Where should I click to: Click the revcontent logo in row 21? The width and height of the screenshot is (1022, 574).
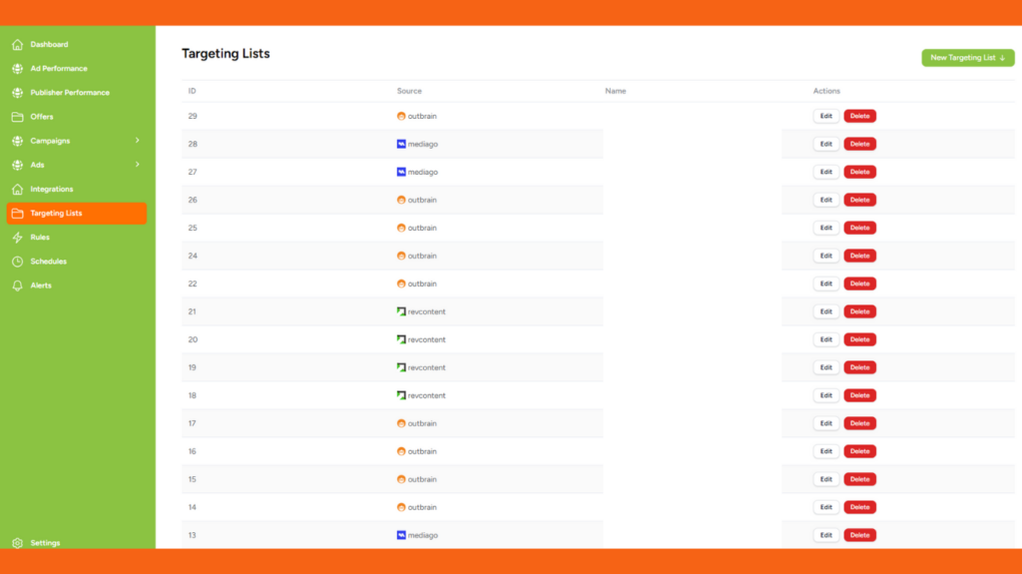[401, 311]
